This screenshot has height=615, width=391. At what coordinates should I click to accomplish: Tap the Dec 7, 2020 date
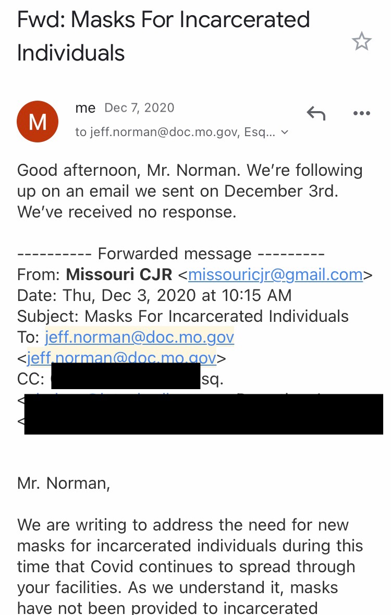139,107
